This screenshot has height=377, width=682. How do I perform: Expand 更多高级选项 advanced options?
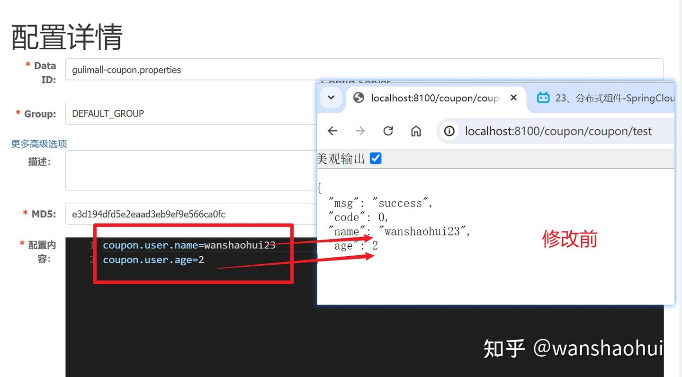pos(38,144)
